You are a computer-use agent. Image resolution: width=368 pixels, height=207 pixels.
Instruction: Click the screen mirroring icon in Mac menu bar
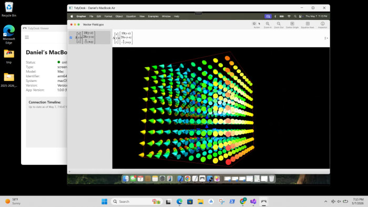coord(268,16)
